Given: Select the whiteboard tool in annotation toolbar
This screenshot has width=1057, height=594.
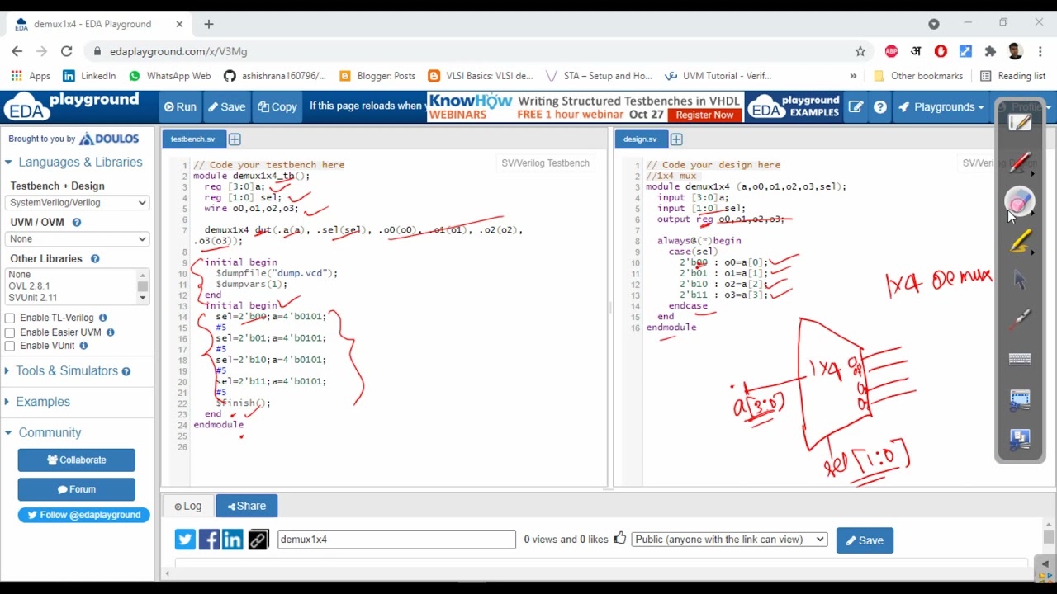Looking at the screenshot, I should coord(1020,124).
